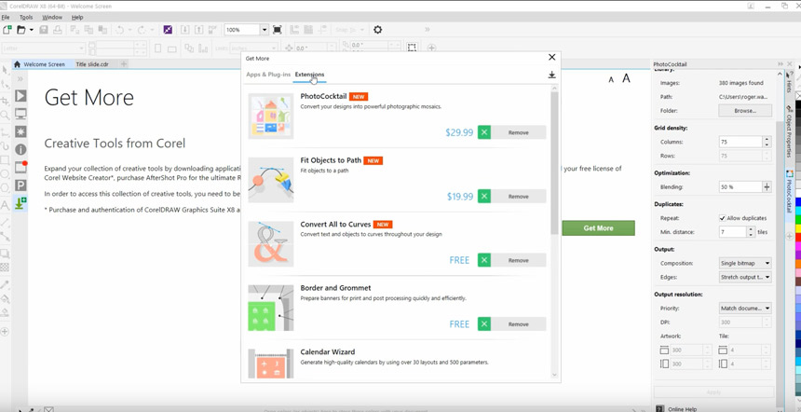
Task: Switch to Apps & Plug-ins tab
Action: pos(268,75)
